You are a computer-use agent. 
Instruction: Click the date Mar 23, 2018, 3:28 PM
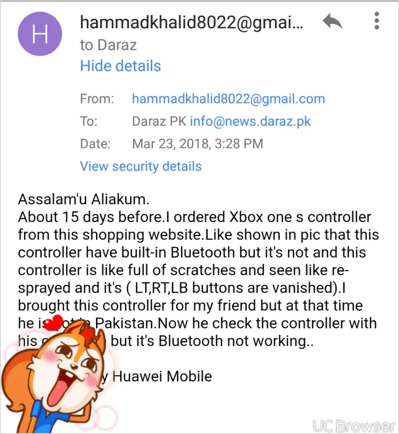(197, 144)
